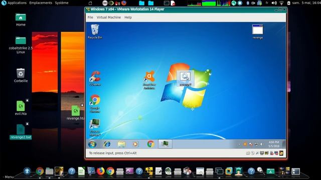Image resolution: width=321 pixels, height=180 pixels.
Task: Click the Menu button in the bottom dock
Action: (x=9, y=176)
